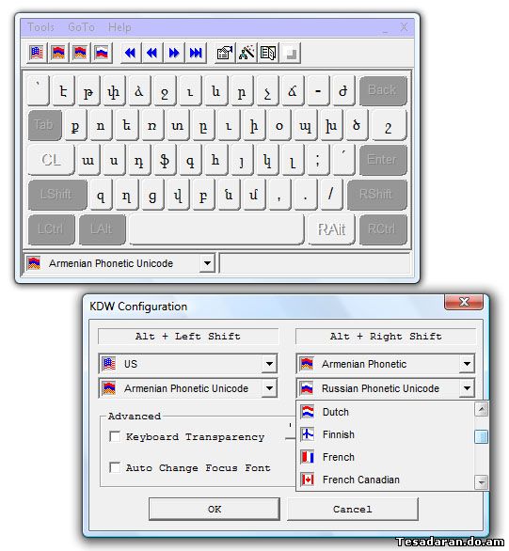Go to next layout forward arrow
The image size is (509, 551).
174,53
